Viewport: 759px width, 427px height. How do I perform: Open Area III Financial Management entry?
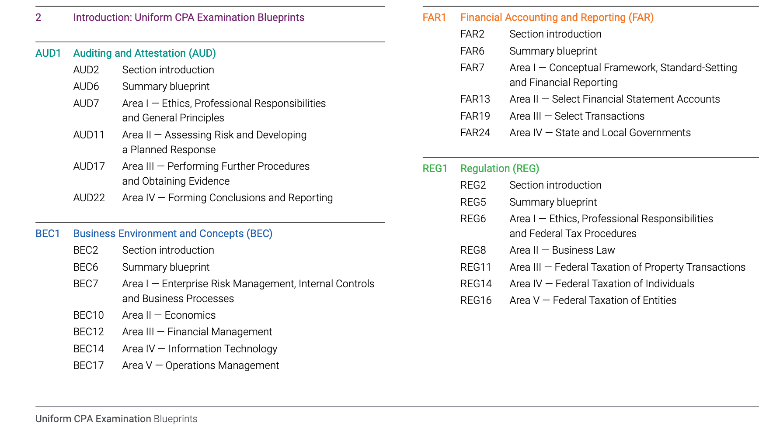(x=197, y=332)
